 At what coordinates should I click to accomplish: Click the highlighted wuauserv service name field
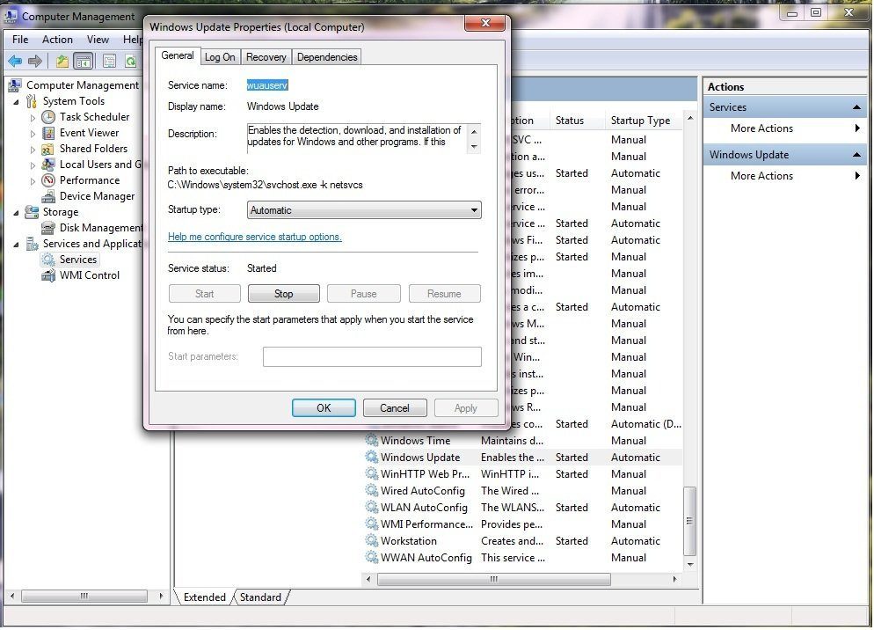(x=267, y=85)
